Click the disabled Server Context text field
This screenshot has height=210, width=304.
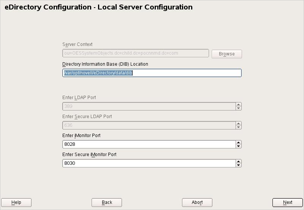(x=136, y=53)
